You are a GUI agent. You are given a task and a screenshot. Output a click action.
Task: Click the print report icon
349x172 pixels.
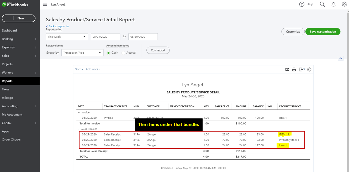[x=294, y=69]
